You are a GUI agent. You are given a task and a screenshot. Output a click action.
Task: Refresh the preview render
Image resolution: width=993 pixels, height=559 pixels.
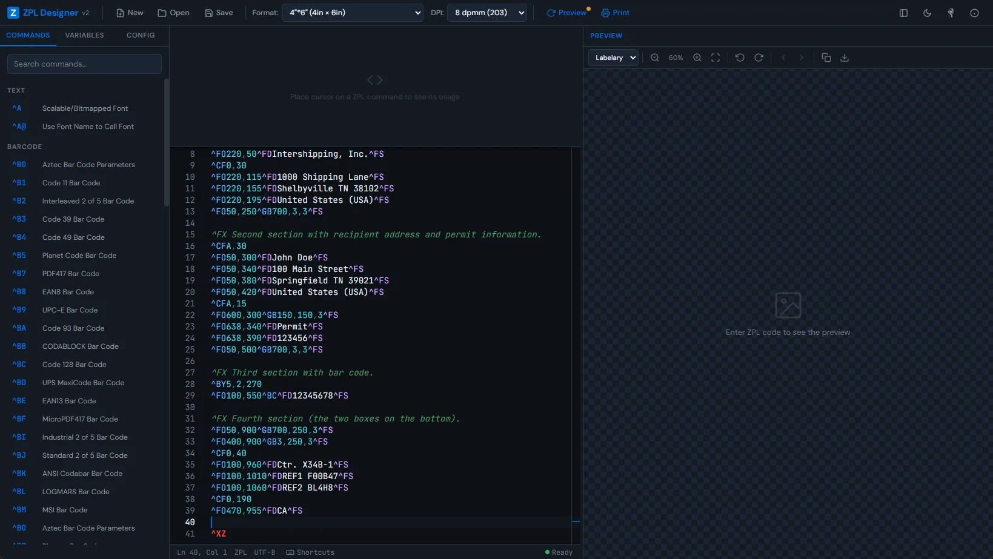759,57
